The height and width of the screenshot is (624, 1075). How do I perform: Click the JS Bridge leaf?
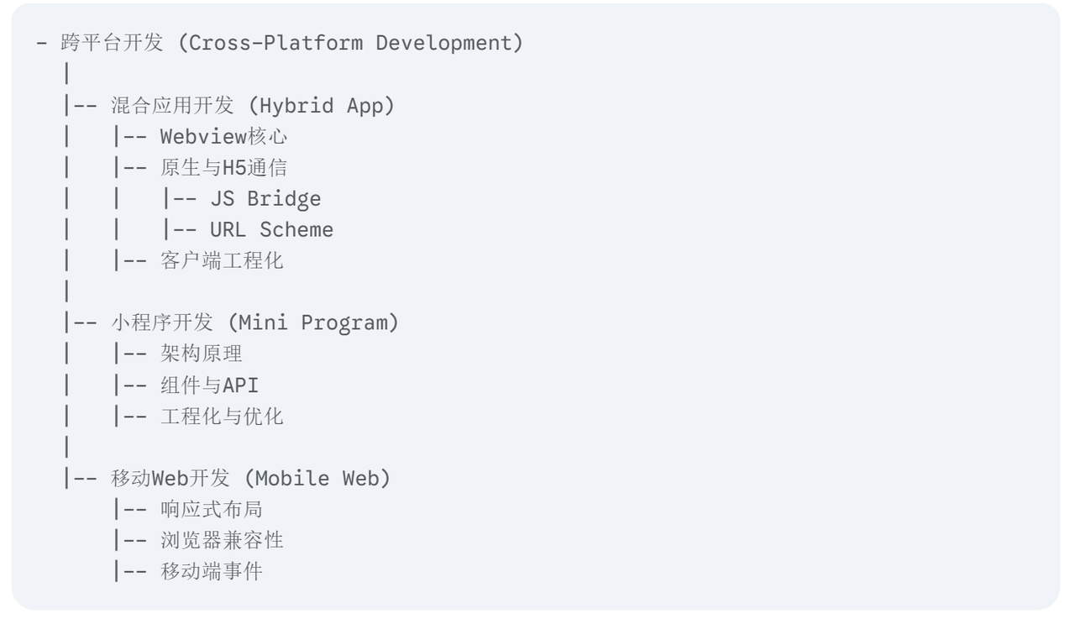(x=265, y=199)
